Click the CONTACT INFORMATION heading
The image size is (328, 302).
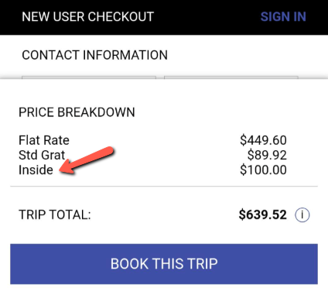click(x=95, y=55)
